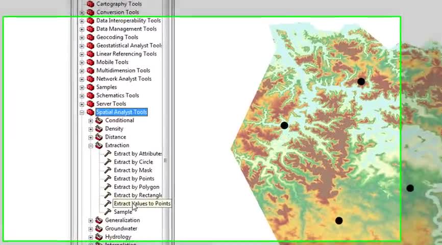Click the Sample tool hammer icon
442x245 pixels.
108,212
